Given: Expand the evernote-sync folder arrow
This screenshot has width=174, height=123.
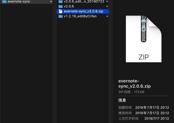Looking at the screenshot, I should [51, 1].
